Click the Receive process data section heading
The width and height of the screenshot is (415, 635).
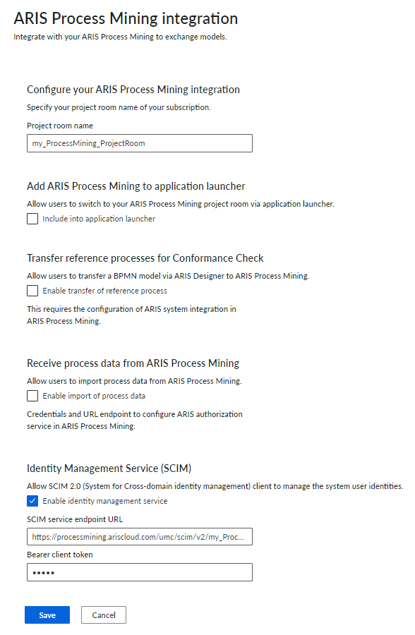133,363
